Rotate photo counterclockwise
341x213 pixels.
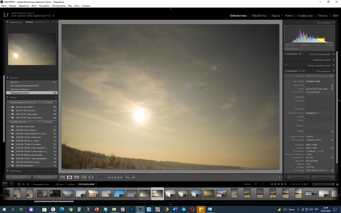[128, 177]
